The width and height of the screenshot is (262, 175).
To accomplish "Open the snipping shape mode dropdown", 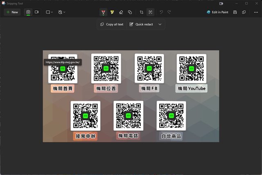I will click(x=50, y=12).
